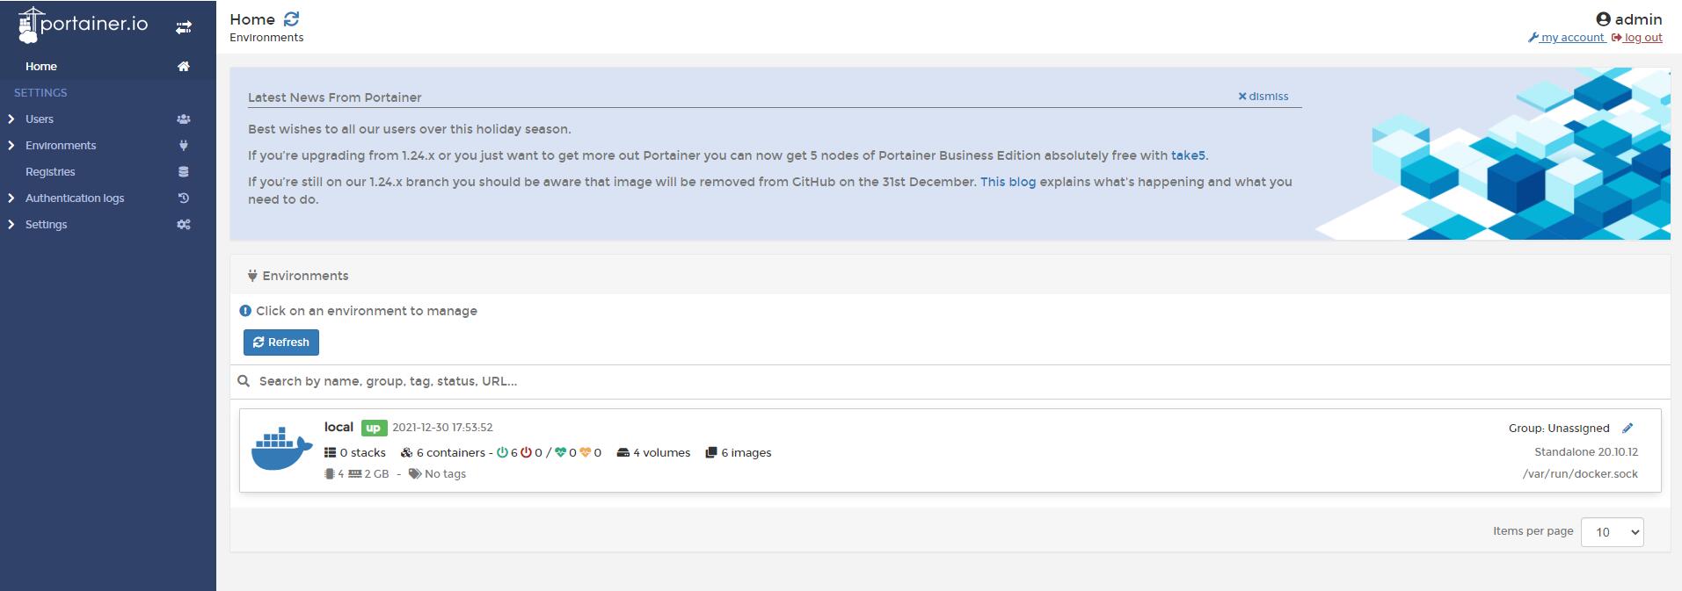Image resolution: width=1682 pixels, height=591 pixels.
Task: Edit local environment with pencil icon
Action: pos(1627,429)
